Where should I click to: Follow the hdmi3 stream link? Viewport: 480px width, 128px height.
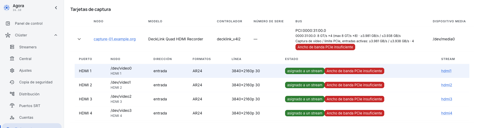point(446,99)
